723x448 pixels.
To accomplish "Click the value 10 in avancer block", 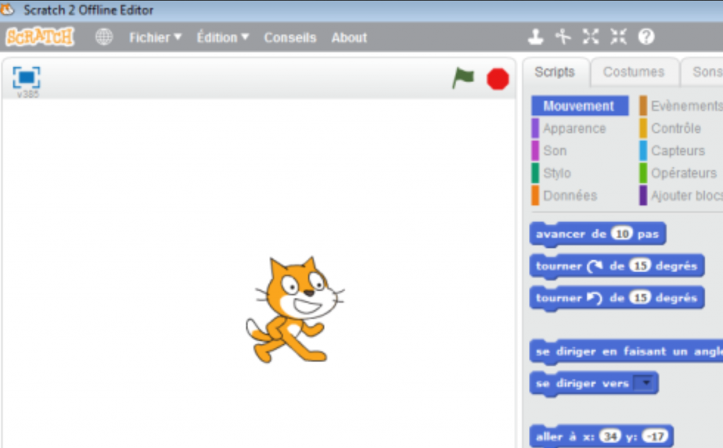I will (622, 234).
